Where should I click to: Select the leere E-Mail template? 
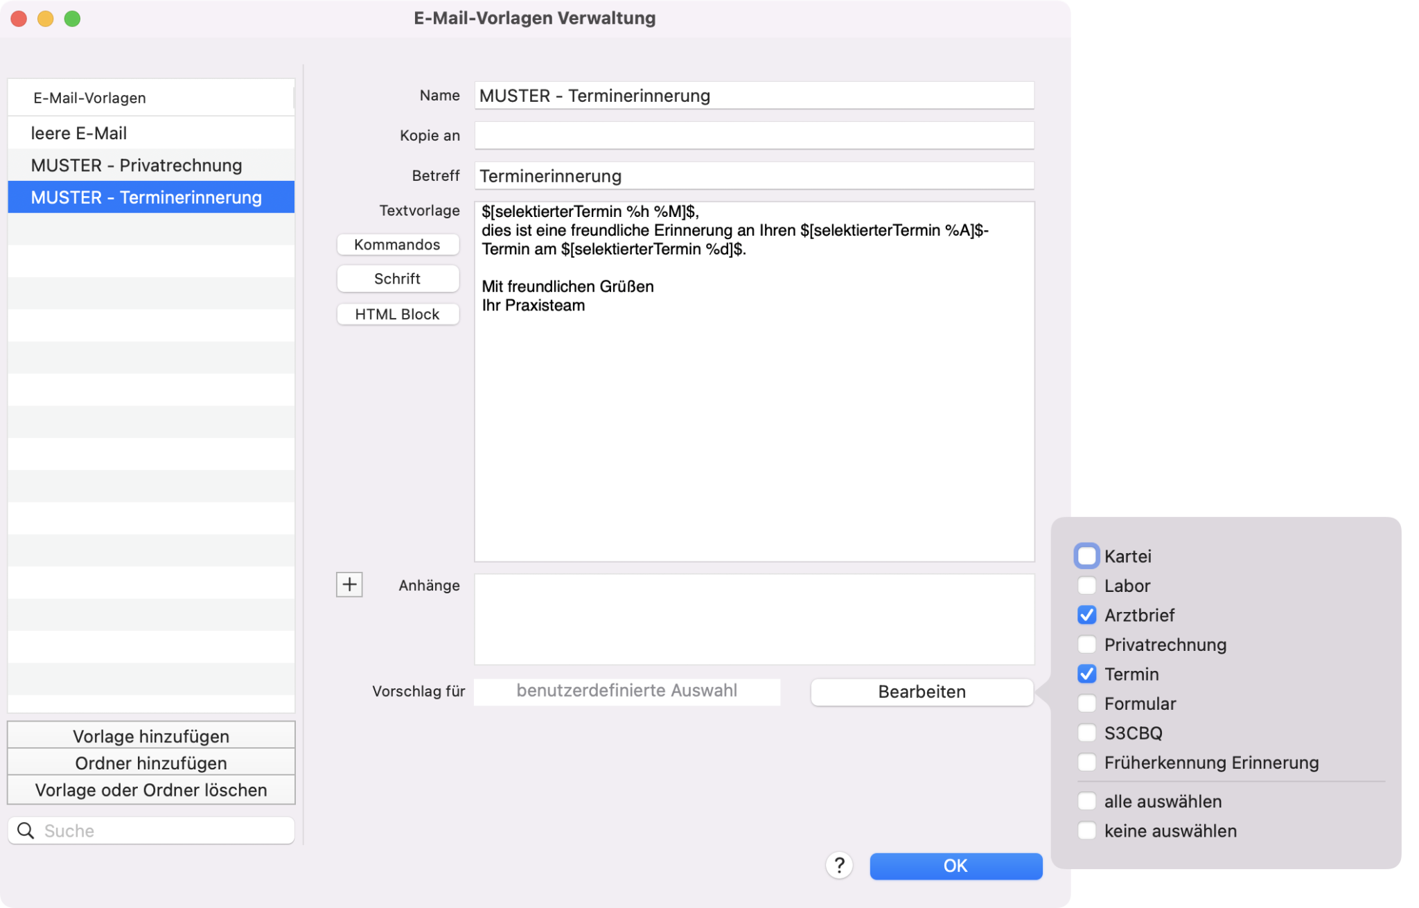pos(151,133)
